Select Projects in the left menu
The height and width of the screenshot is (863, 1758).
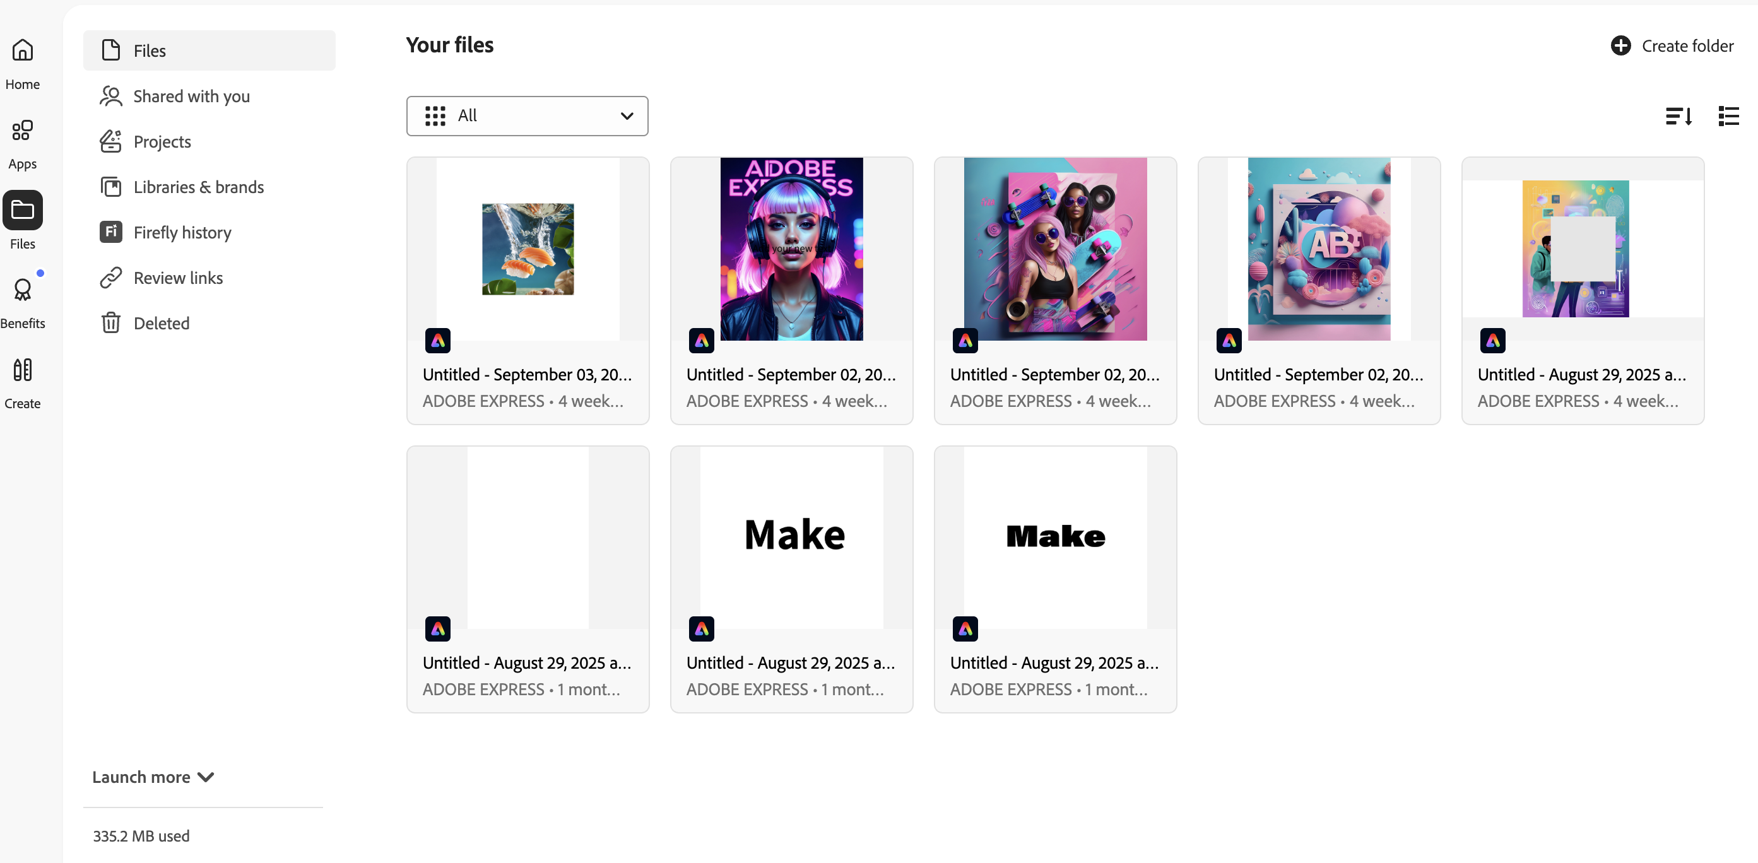click(110, 141)
